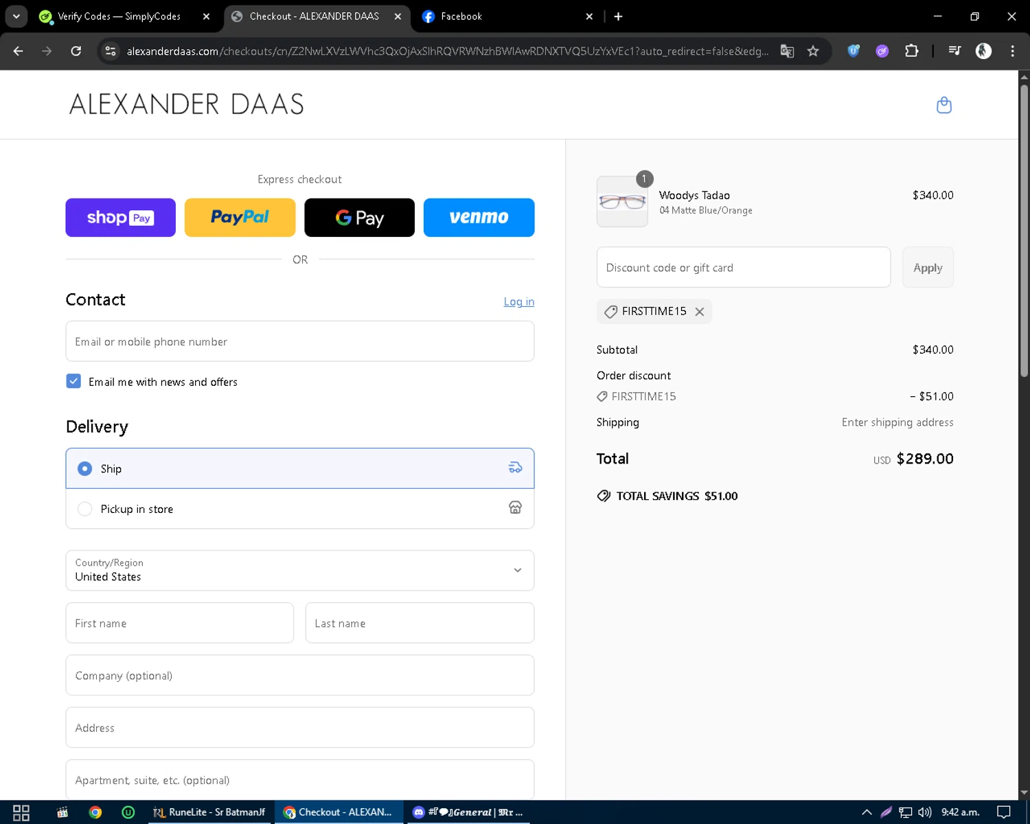Focus the Apartment, suite, etc. field
Viewport: 1030px width, 824px height.
[x=299, y=779]
